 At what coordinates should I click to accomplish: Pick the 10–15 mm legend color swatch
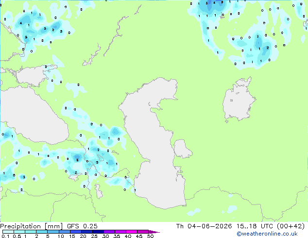[x=65, y=232]
